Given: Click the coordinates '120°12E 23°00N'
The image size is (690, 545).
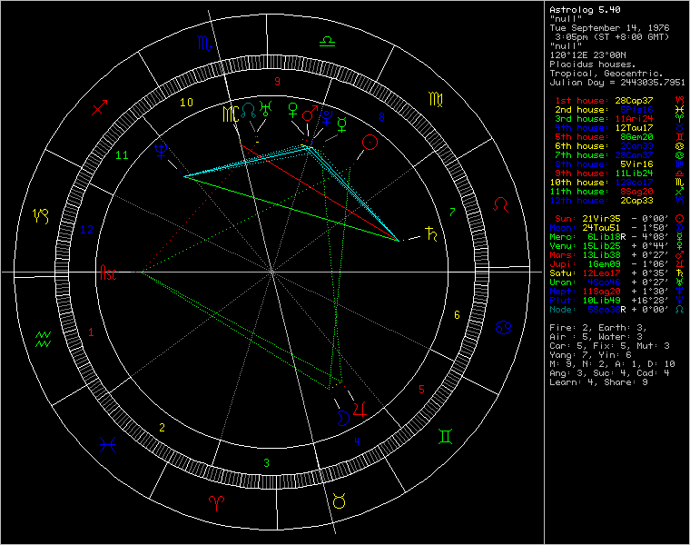Looking at the screenshot, I should (x=587, y=55).
